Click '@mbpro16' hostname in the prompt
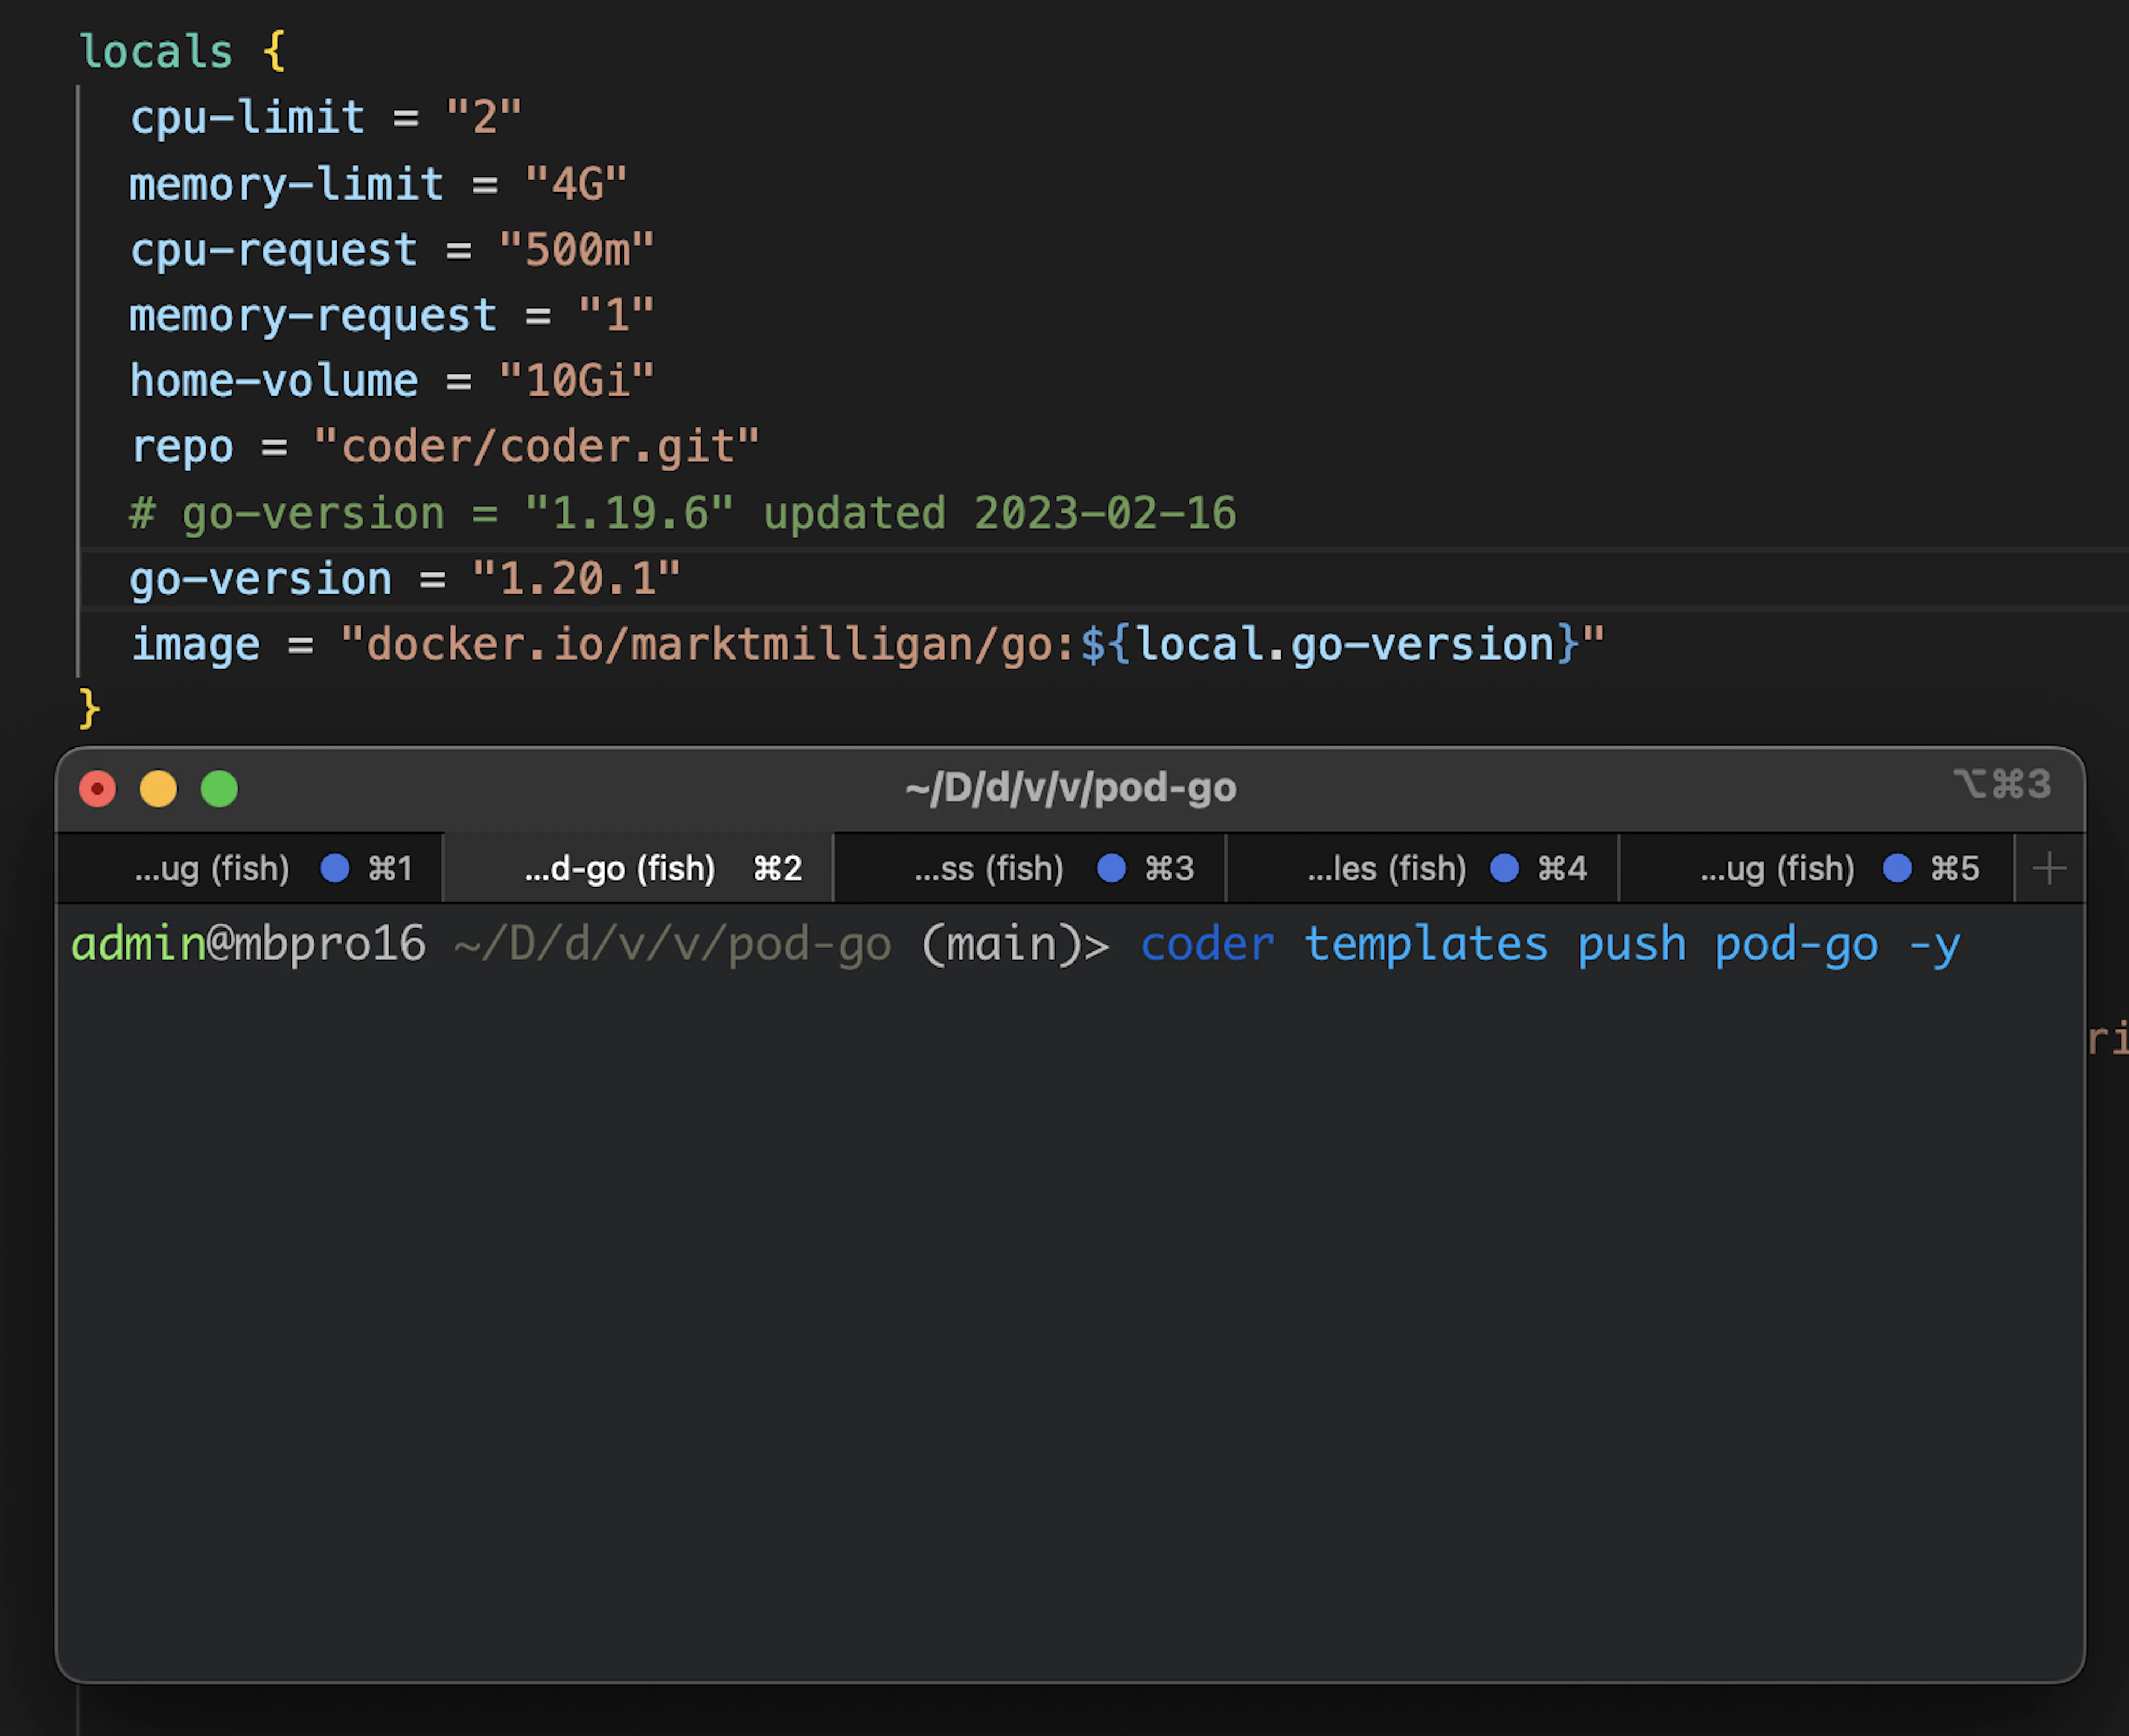Image resolution: width=2129 pixels, height=1736 pixels. [316, 945]
